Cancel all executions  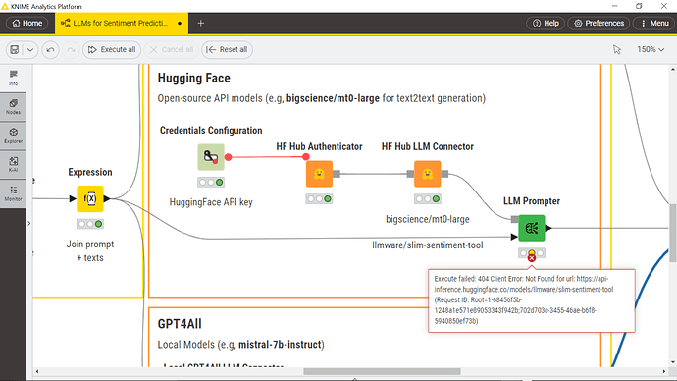coord(171,50)
